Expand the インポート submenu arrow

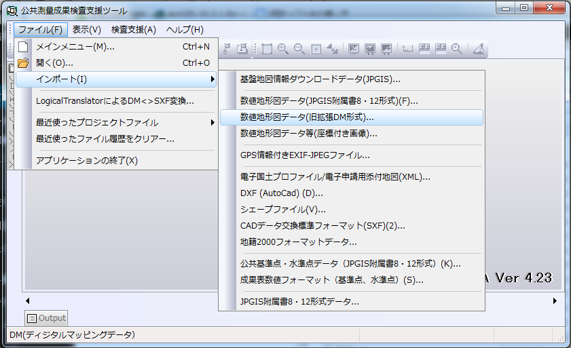pos(213,79)
